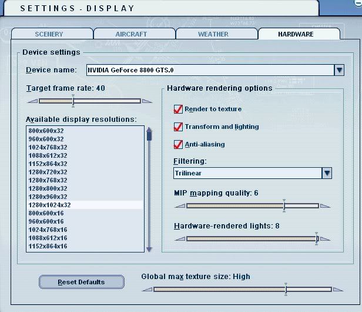Select resolution 800x600x32
The height and width of the screenshot is (312, 362).
click(x=85, y=131)
